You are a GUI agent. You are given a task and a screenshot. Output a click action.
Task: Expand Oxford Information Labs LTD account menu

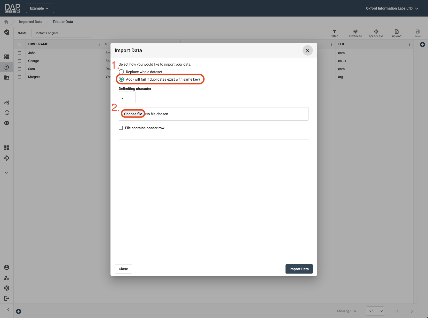coord(392,8)
